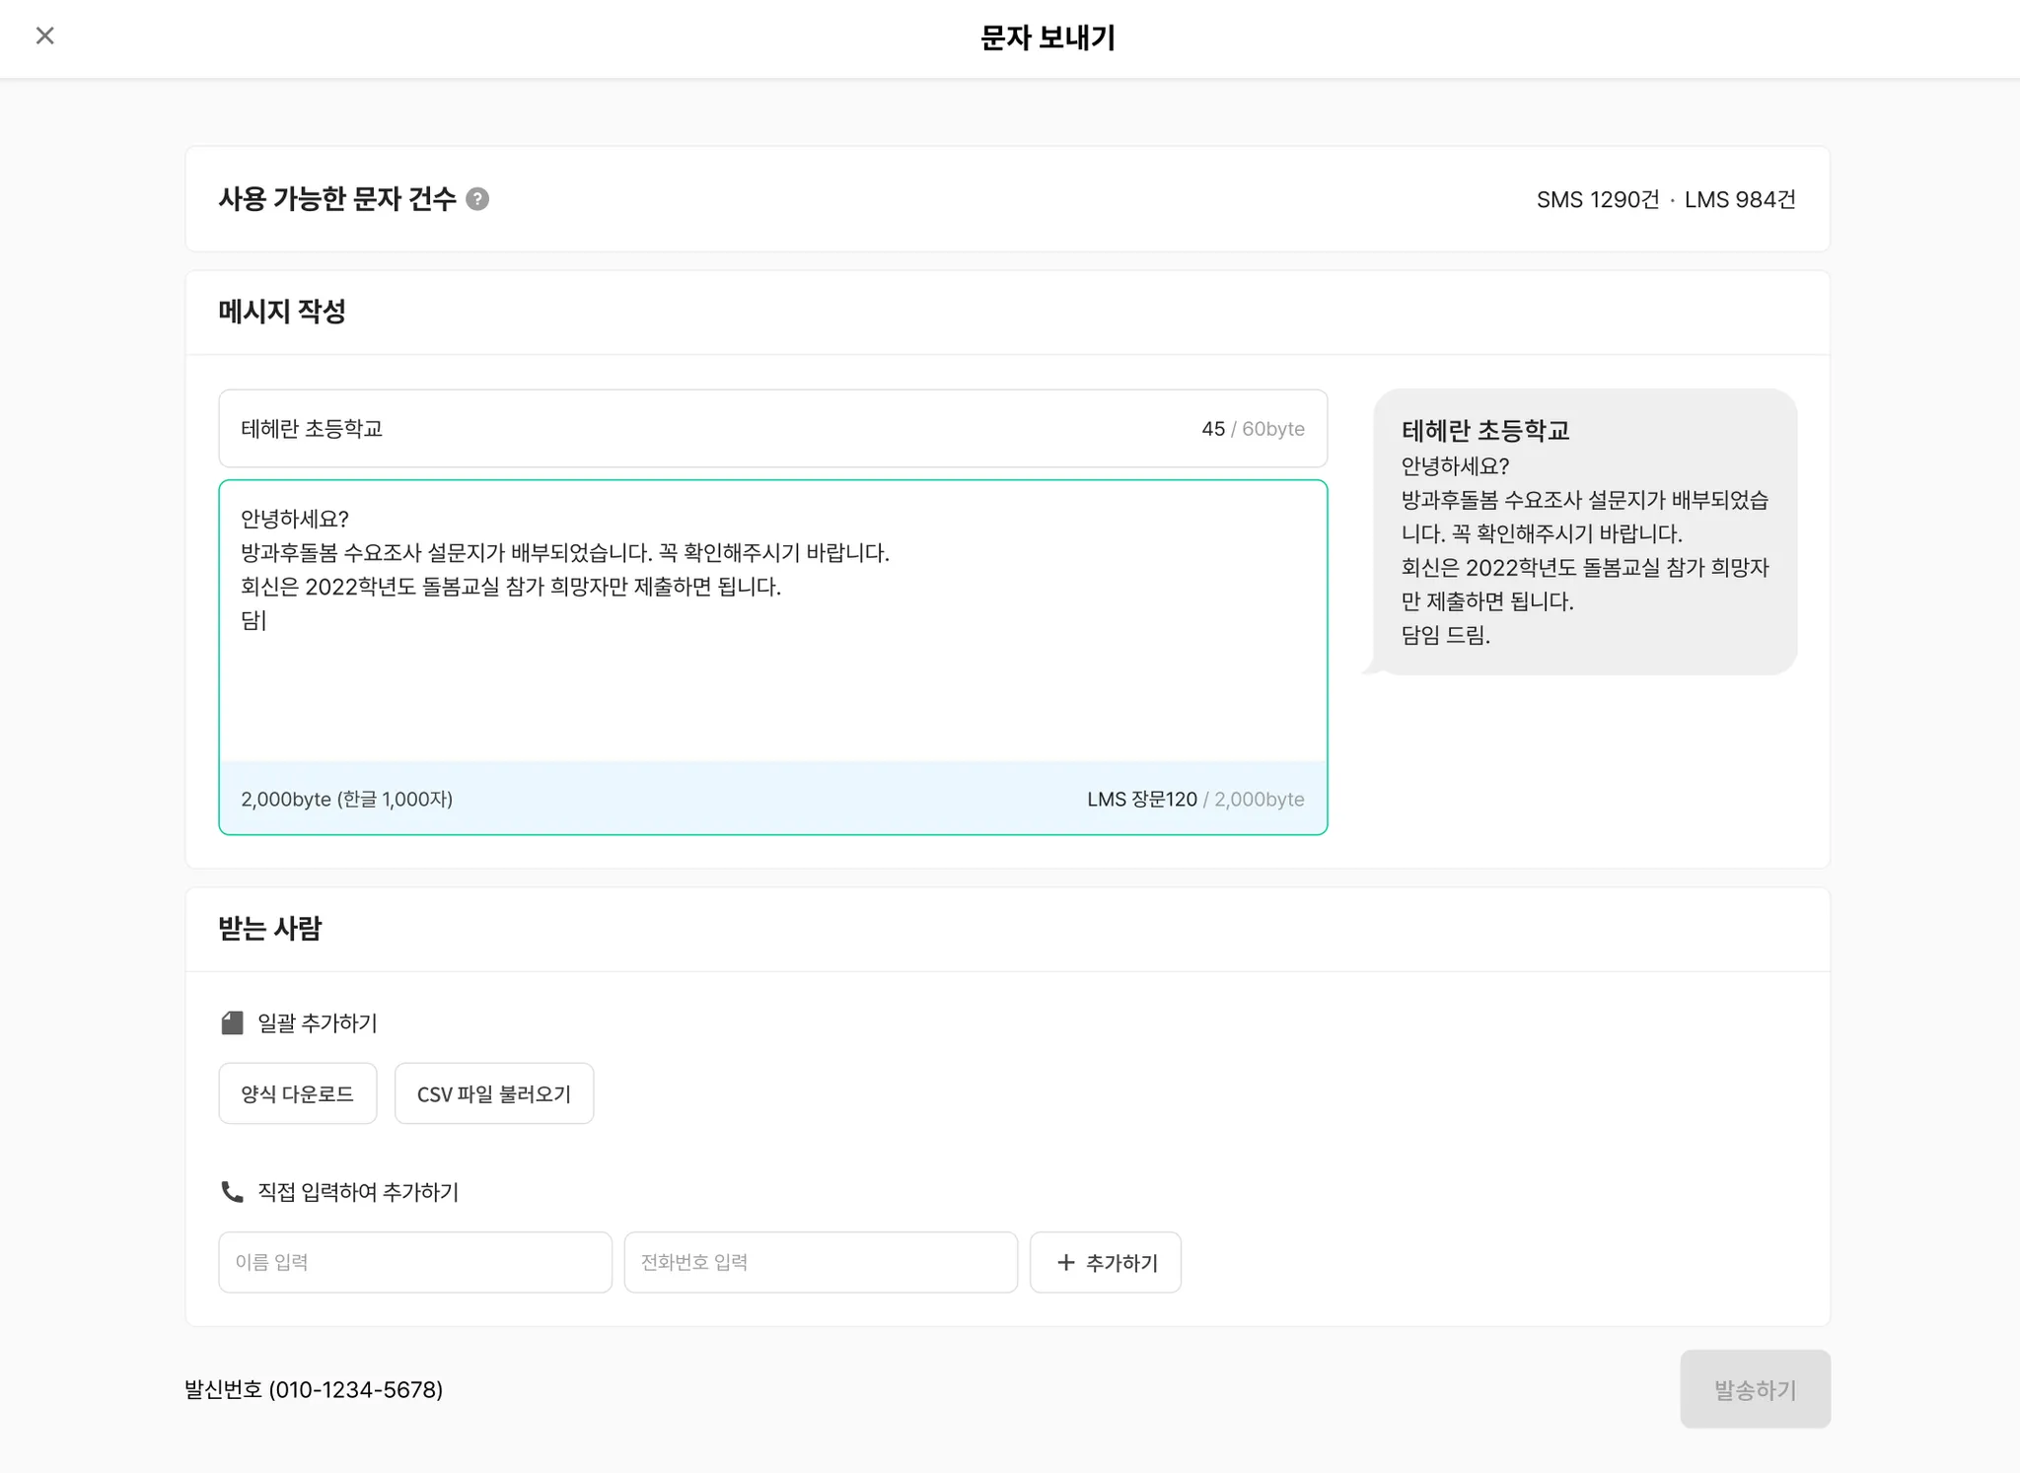The image size is (2020, 1473).
Task: Click the 메시지 작성 section header
Action: 282,312
